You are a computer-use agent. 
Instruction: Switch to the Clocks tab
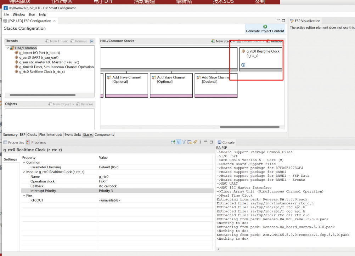pos(32,135)
